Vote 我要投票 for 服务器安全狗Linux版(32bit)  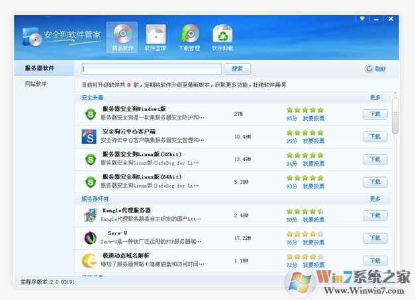[x=314, y=164]
